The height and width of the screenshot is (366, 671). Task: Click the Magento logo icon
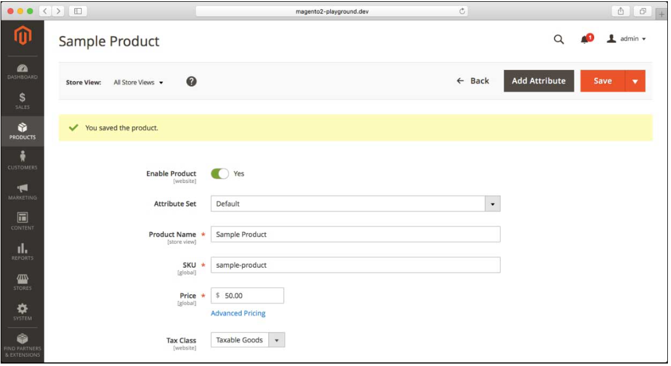pos(22,38)
